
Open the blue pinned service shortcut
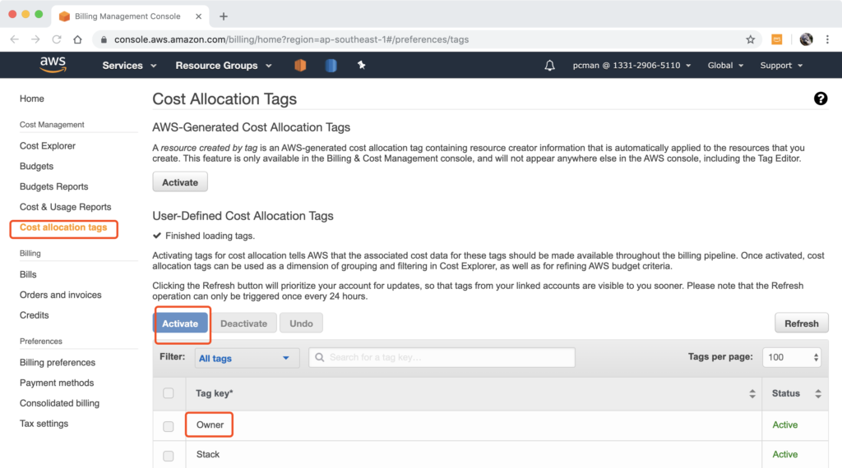331,66
